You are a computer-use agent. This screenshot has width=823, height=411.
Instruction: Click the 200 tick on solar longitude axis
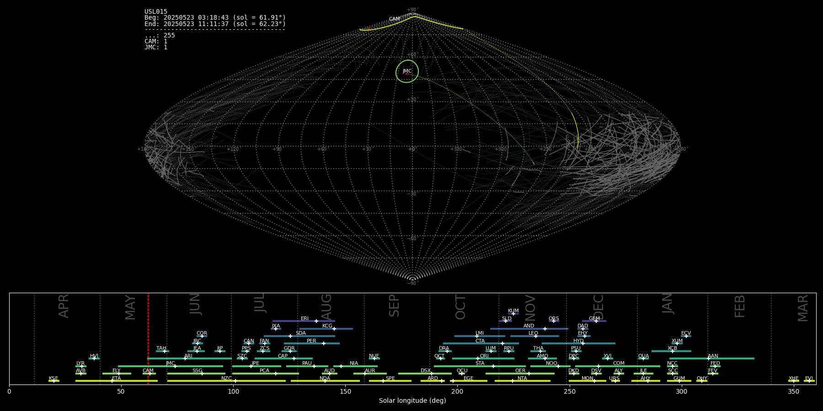457,391
